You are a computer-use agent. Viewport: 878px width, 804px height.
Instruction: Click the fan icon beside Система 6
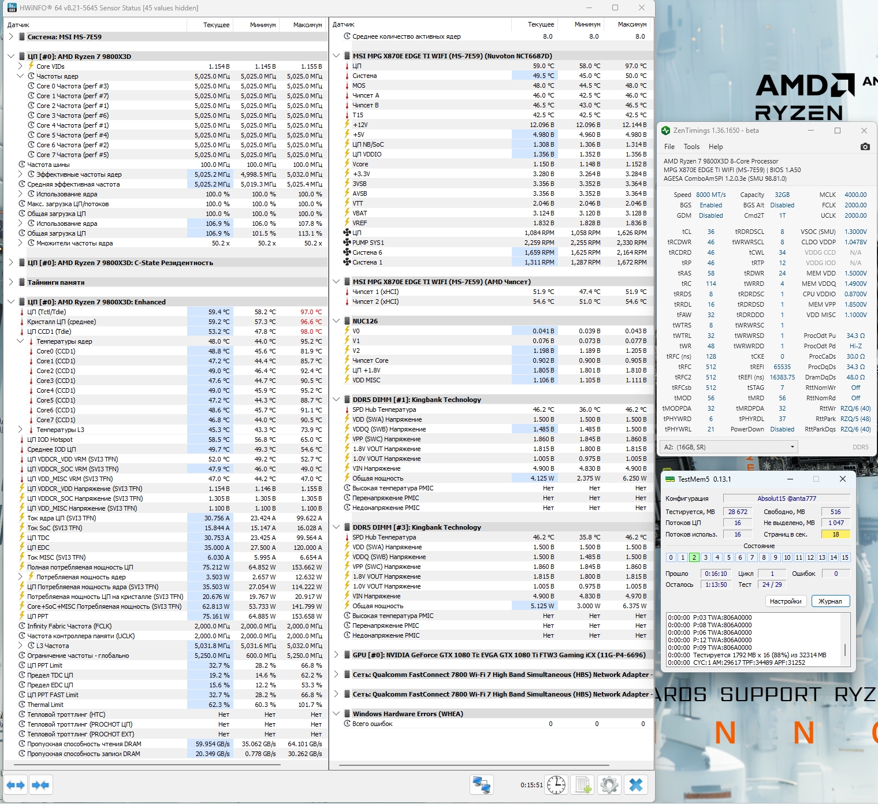point(347,252)
